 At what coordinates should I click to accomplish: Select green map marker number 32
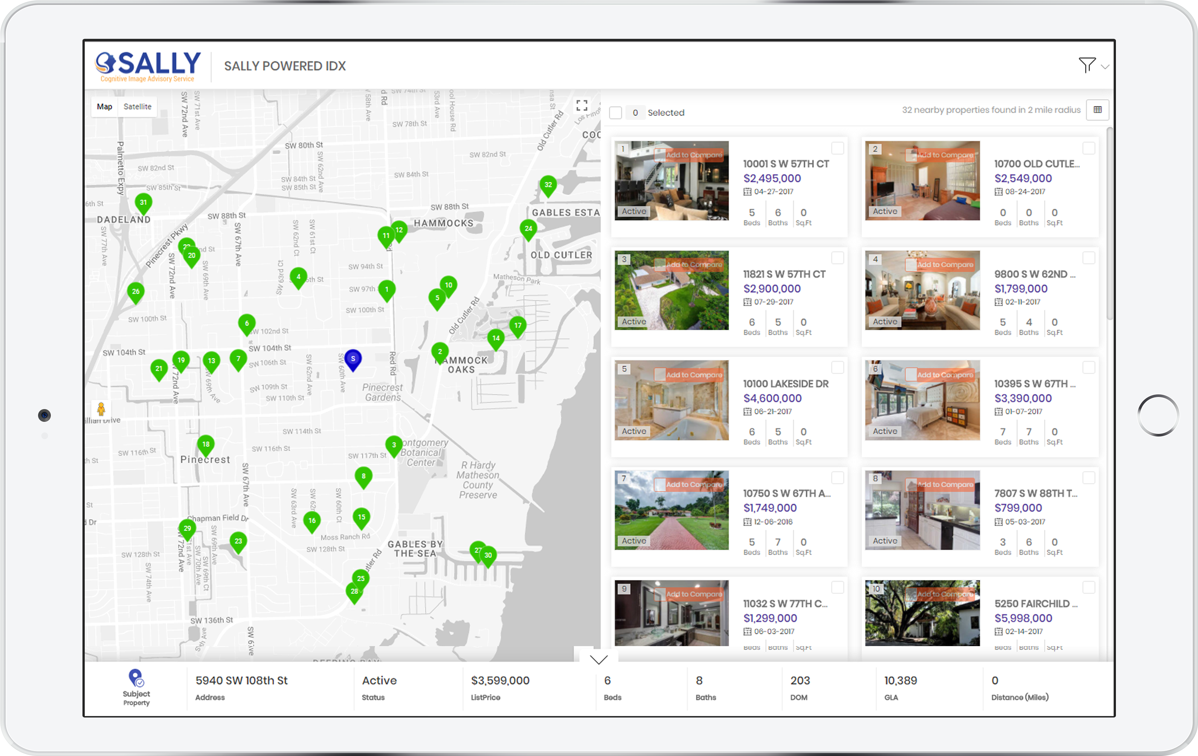point(548,186)
